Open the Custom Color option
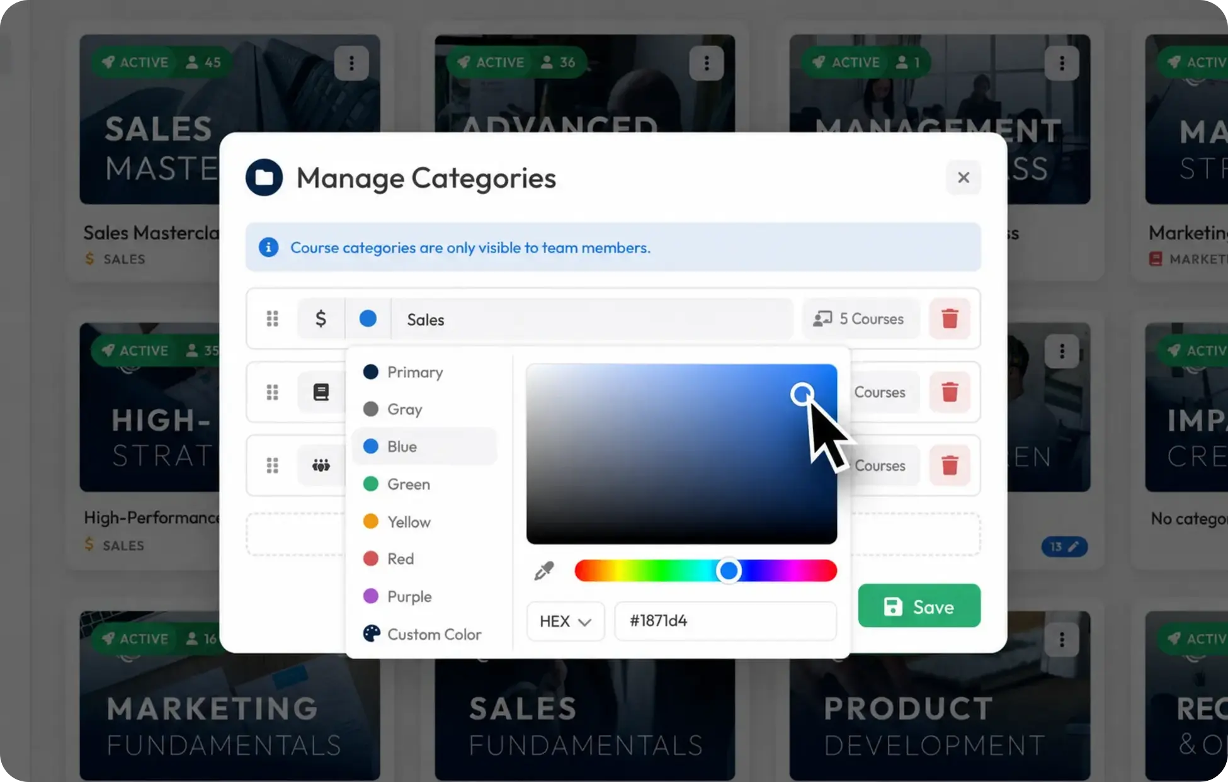Image resolution: width=1228 pixels, height=782 pixels. click(424, 634)
